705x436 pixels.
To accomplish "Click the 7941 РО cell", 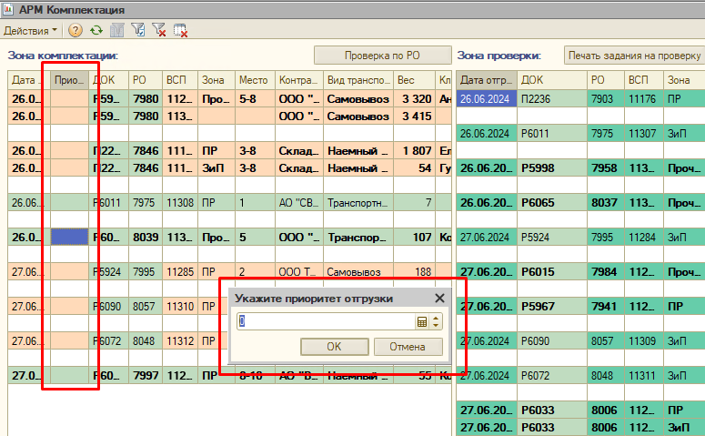I will [605, 307].
